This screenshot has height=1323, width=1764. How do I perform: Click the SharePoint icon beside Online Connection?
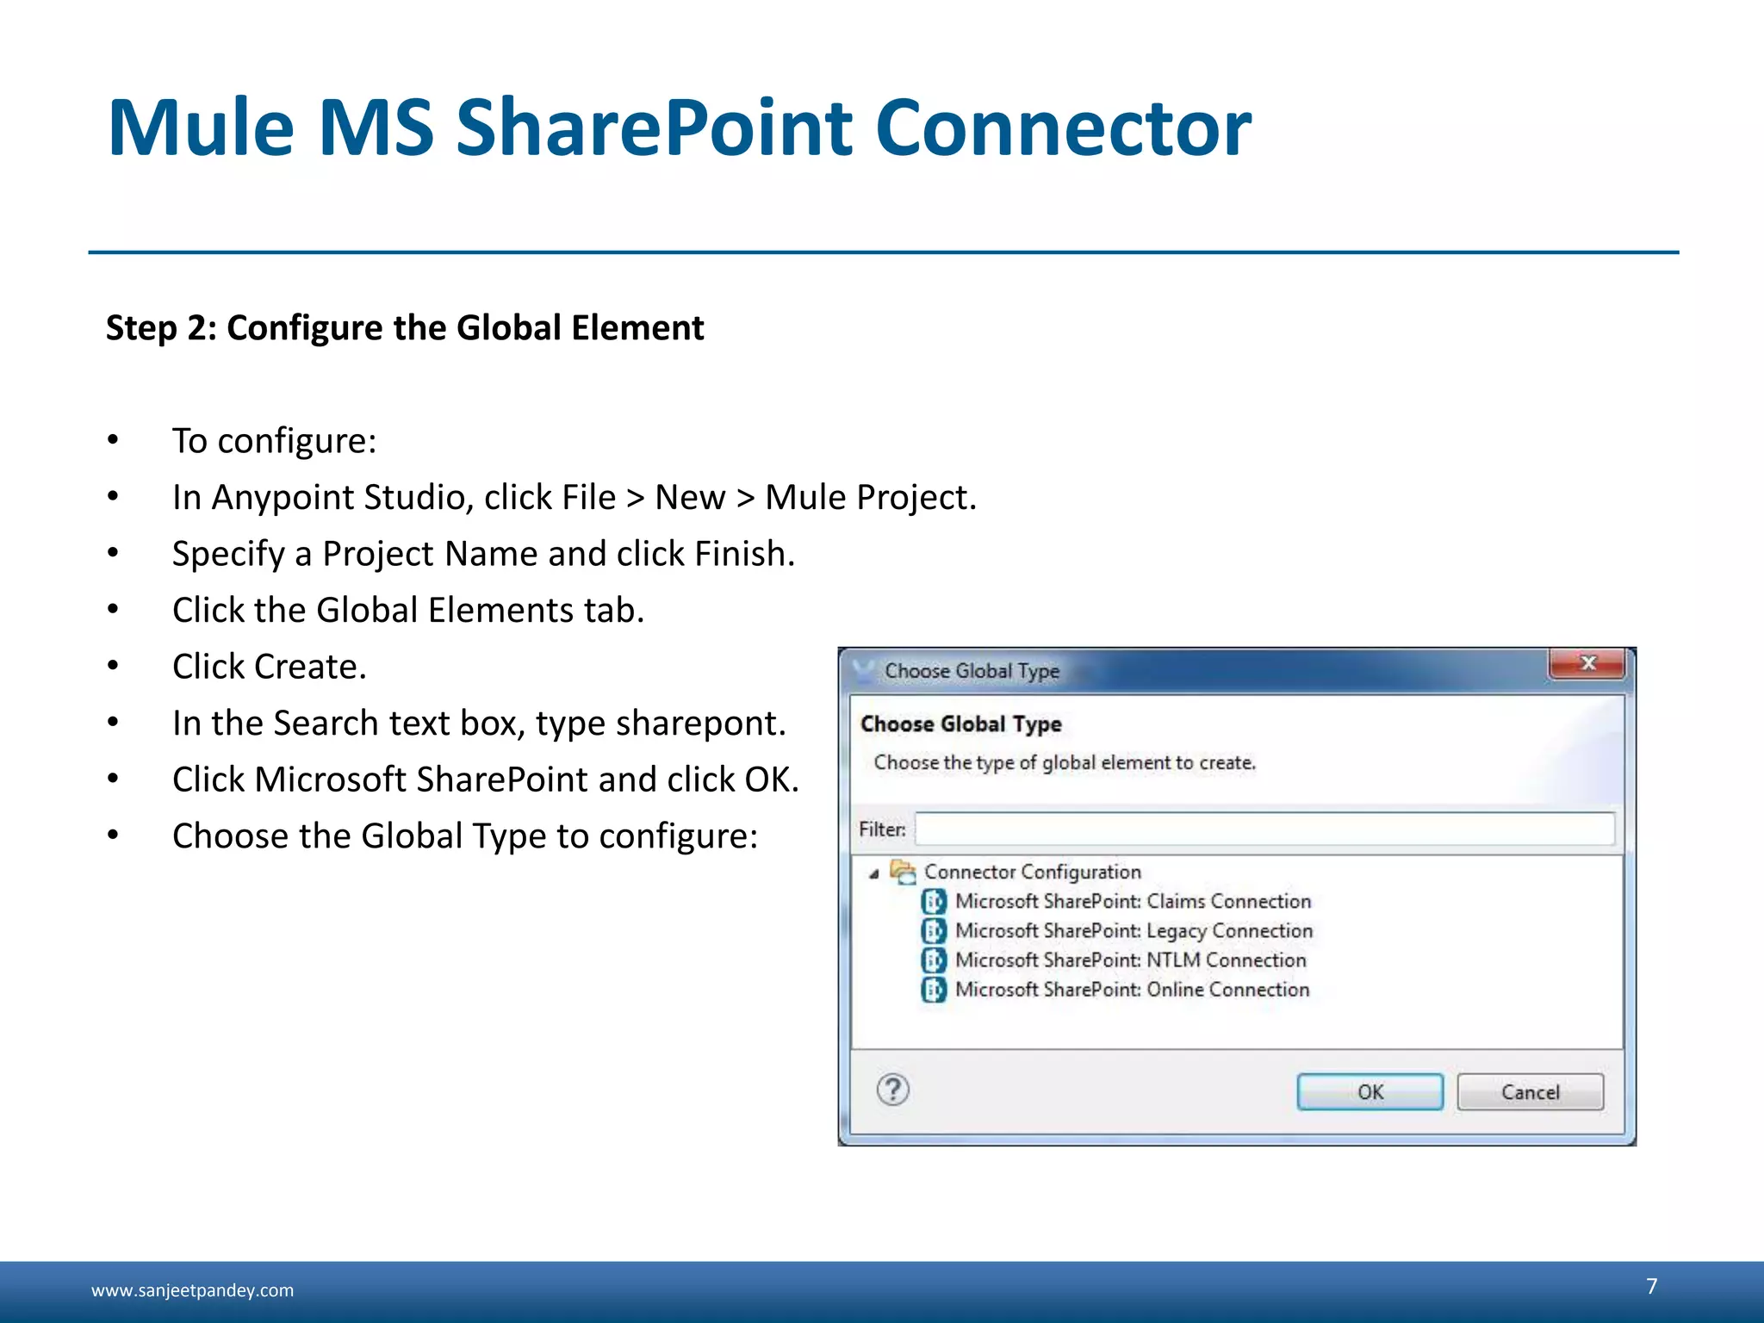934,989
